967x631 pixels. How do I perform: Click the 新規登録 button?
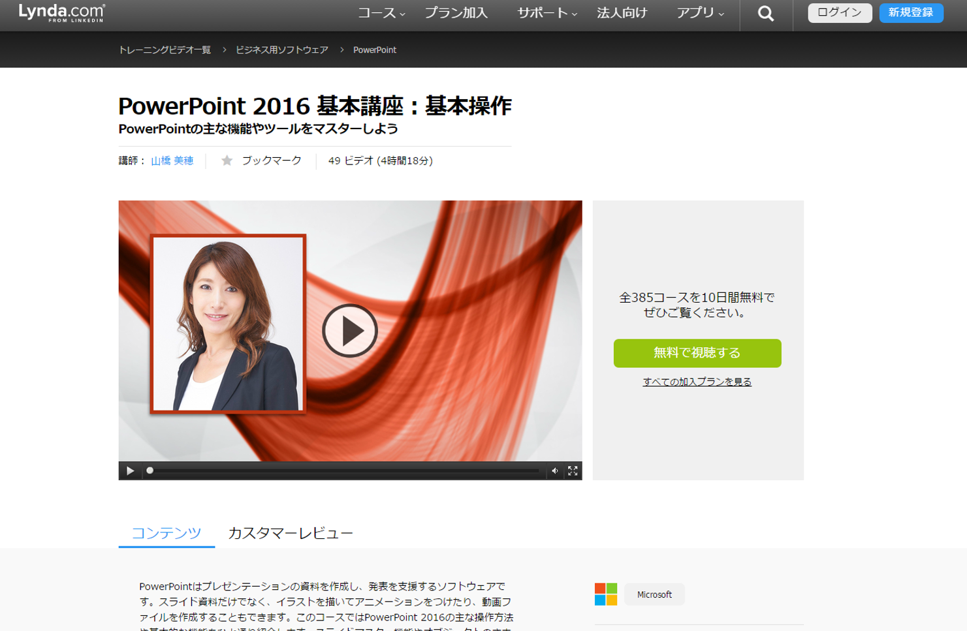point(911,13)
